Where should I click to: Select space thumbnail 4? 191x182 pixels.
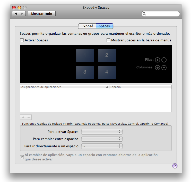[107, 72]
